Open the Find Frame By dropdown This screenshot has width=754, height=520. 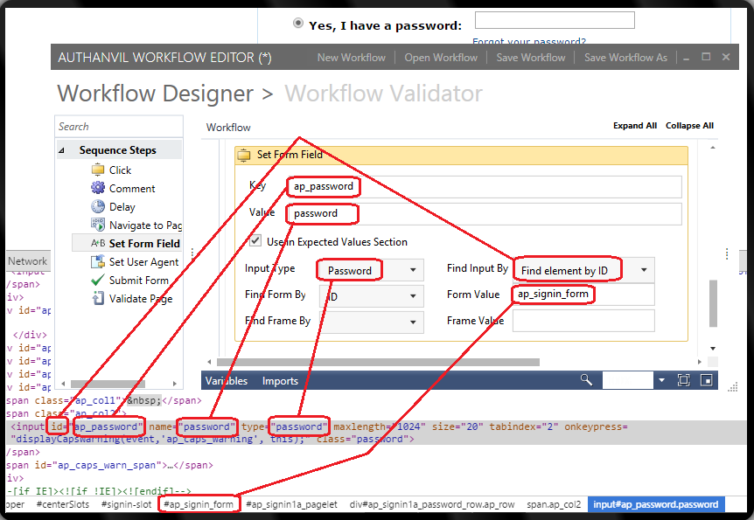point(413,322)
